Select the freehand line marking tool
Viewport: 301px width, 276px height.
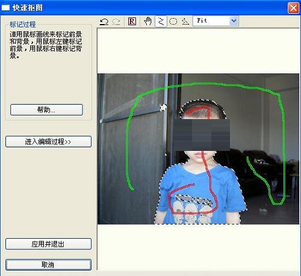(x=161, y=21)
